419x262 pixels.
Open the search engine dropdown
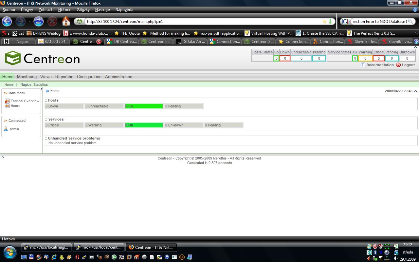tap(346, 21)
